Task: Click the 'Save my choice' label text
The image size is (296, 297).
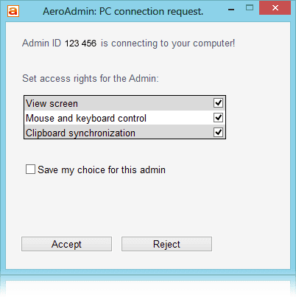Action: tap(102, 170)
